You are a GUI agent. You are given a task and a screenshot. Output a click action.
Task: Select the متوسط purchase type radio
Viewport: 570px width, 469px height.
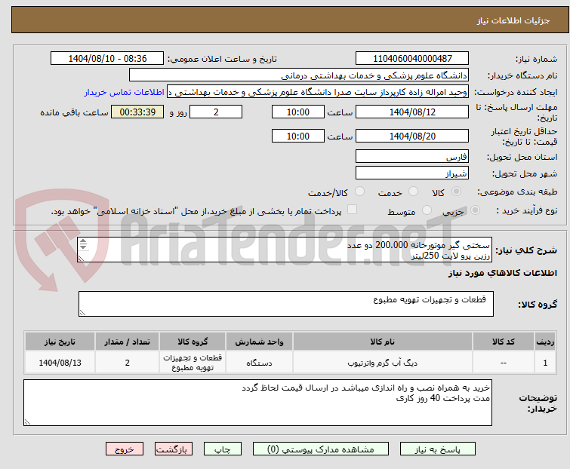pyautogui.click(x=427, y=210)
